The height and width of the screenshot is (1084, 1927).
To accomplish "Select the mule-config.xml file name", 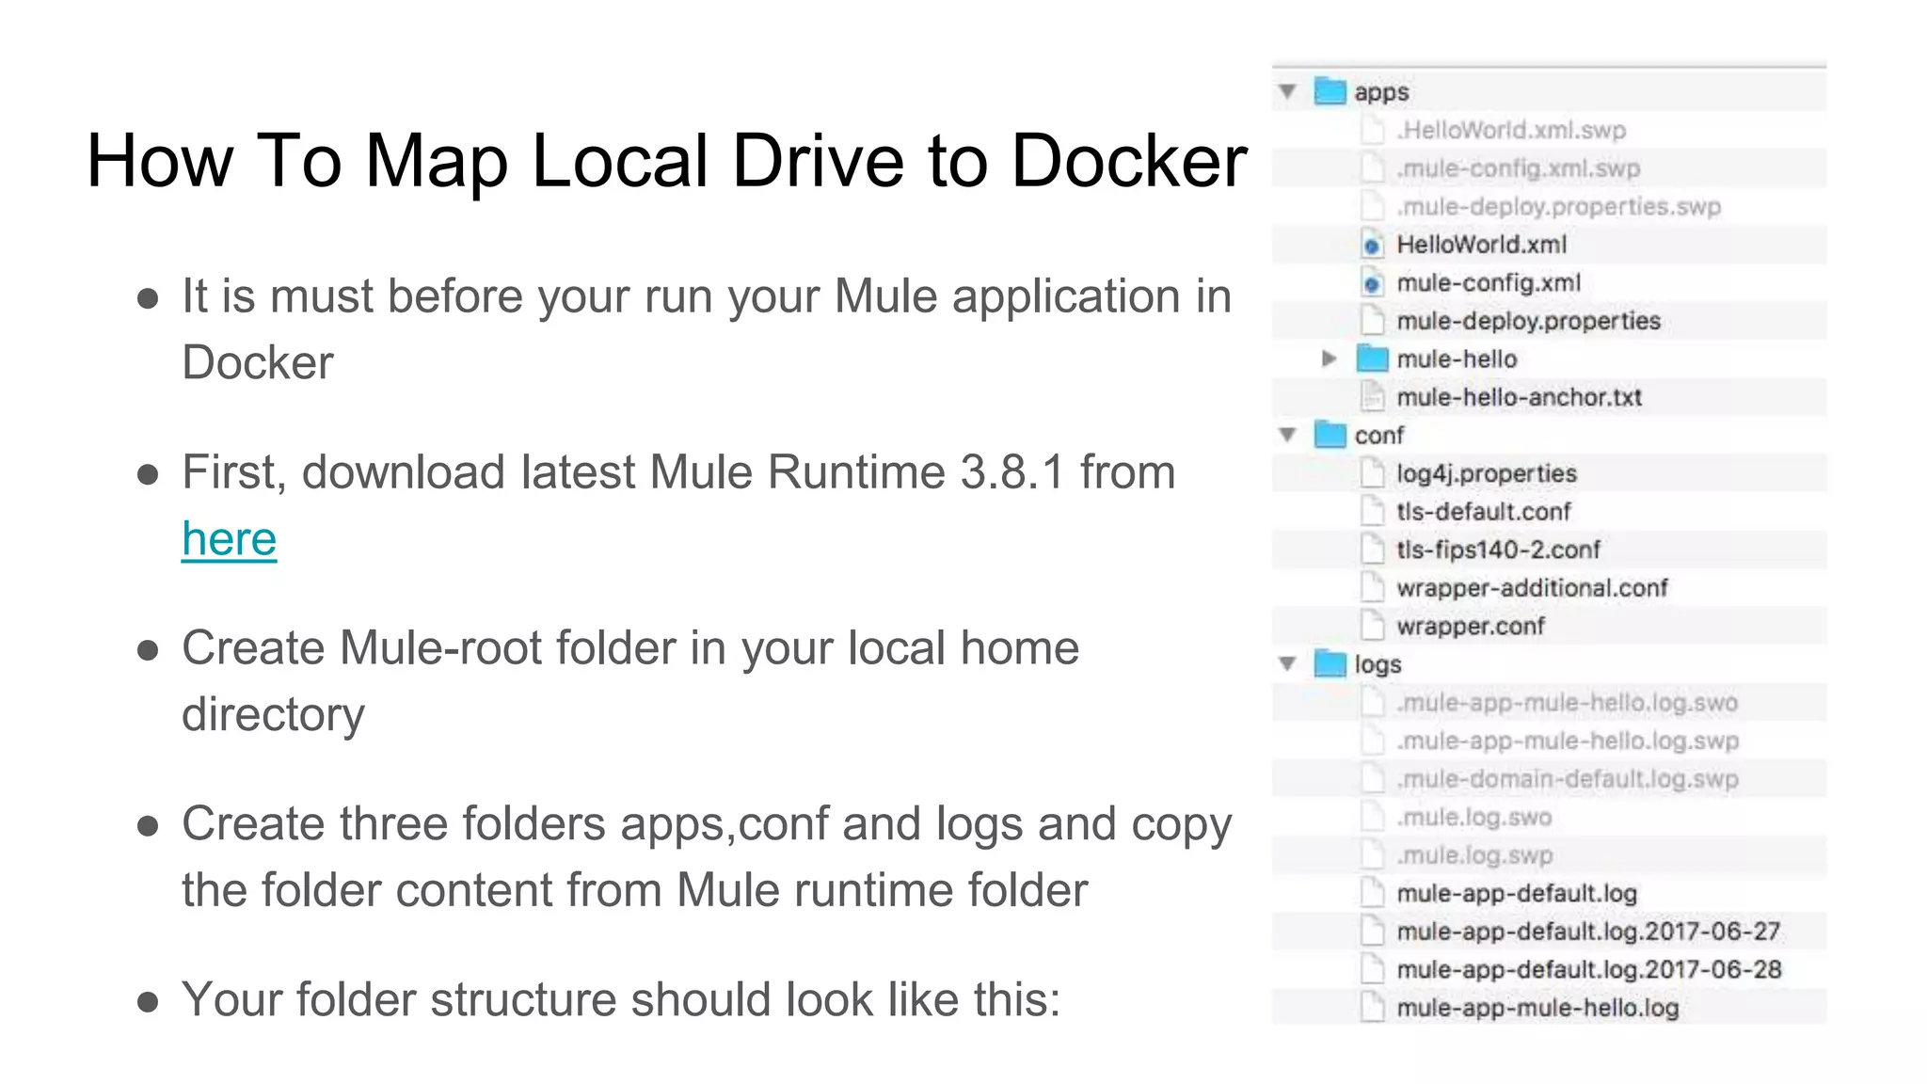I will [x=1489, y=282].
